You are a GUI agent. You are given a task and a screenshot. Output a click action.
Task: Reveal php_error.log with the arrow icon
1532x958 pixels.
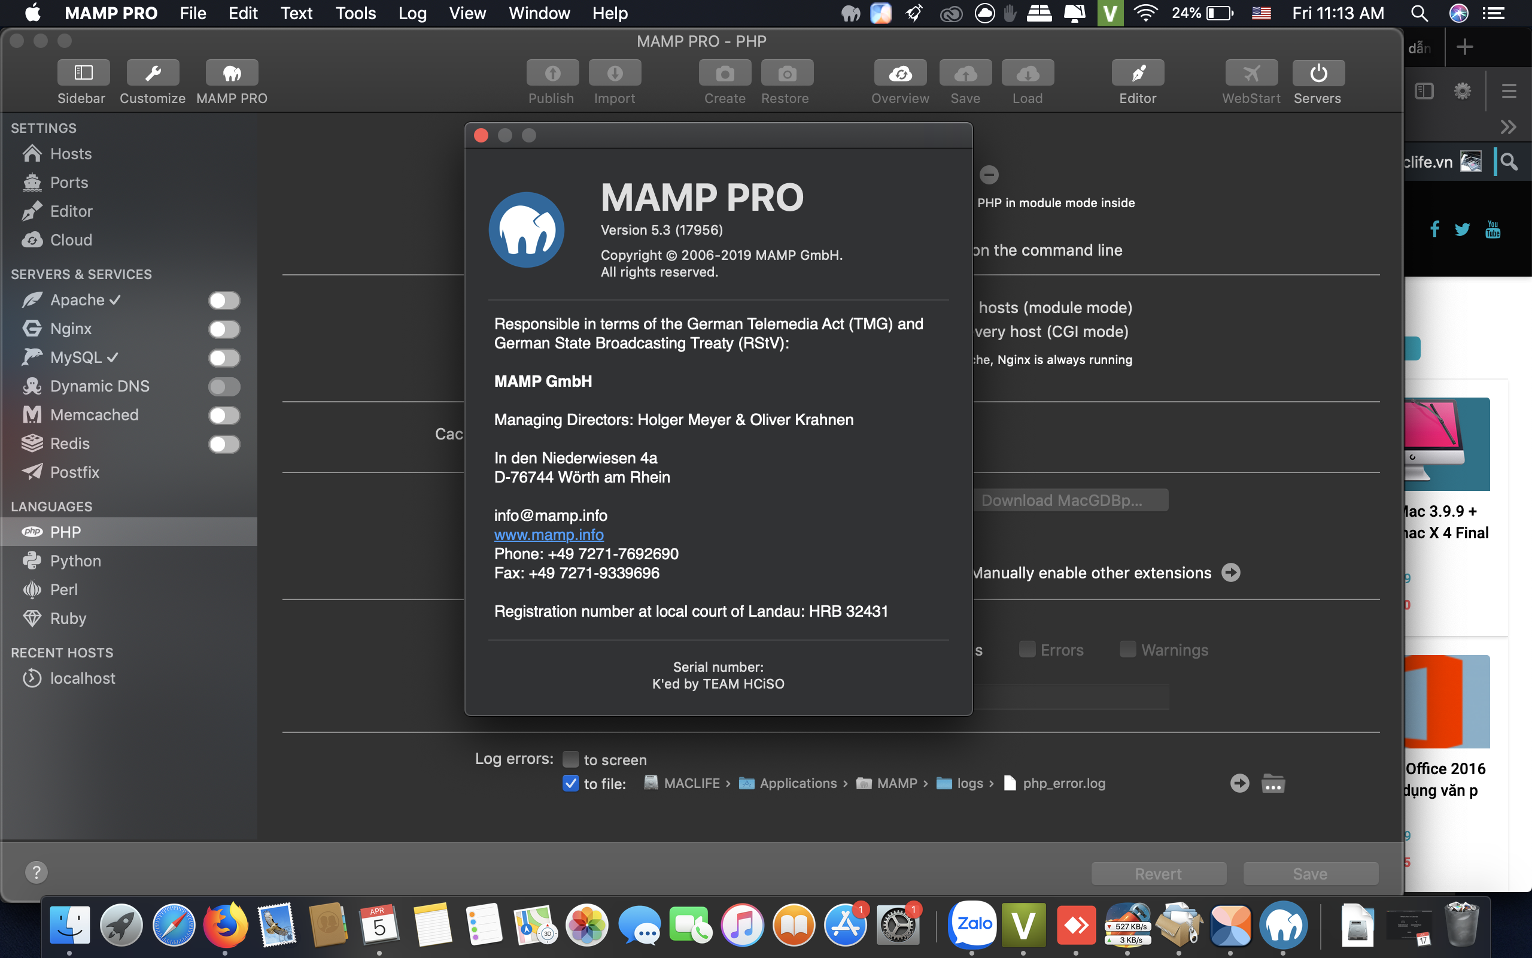click(x=1239, y=783)
